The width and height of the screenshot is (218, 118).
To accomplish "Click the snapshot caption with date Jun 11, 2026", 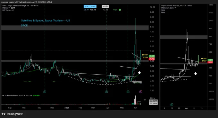I will pyautogui.click(x=27, y=2).
